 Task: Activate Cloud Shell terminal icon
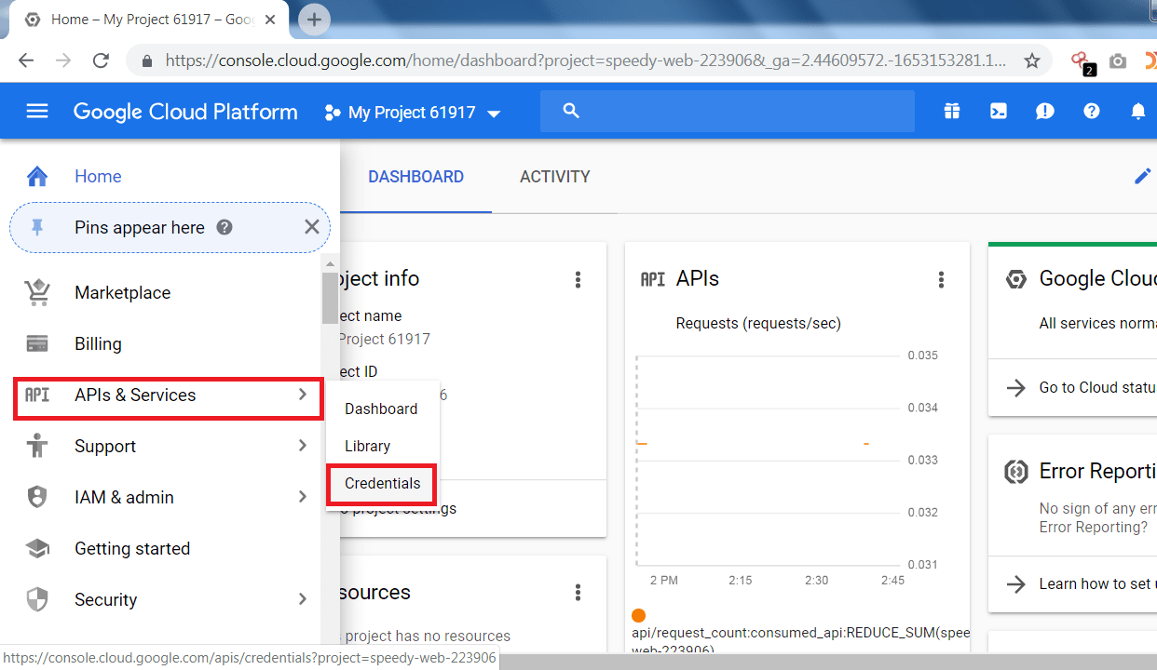(998, 112)
